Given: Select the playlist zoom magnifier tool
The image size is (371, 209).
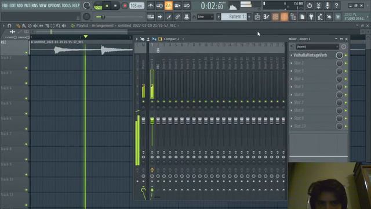Looking at the screenshot, I should (x=58, y=26).
